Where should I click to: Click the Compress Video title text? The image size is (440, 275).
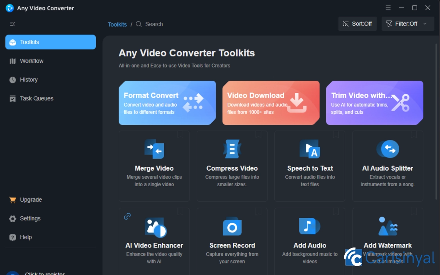[232, 168]
